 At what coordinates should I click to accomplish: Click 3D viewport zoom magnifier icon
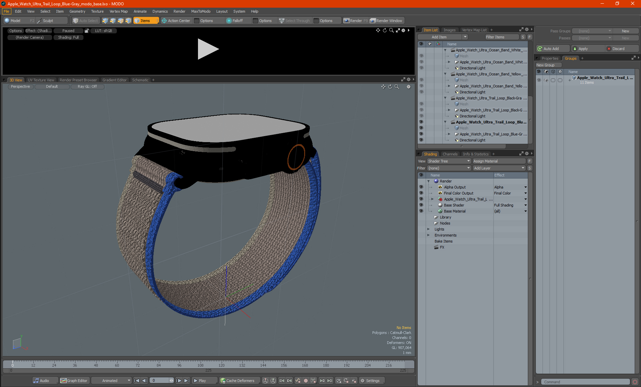coord(397,87)
